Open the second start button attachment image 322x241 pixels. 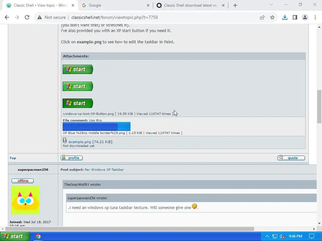78,86
